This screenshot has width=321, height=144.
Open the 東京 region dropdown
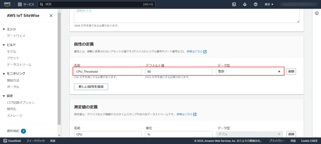[269, 4]
